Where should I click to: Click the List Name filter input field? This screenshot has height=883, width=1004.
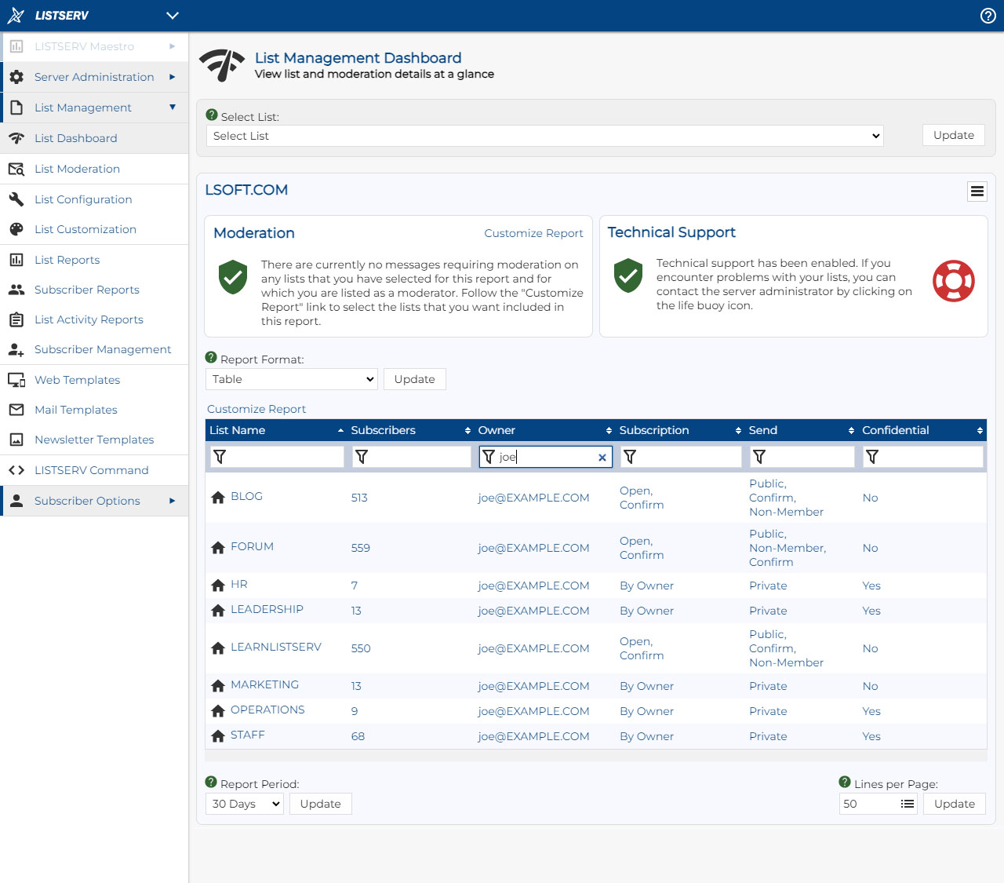[x=277, y=457]
